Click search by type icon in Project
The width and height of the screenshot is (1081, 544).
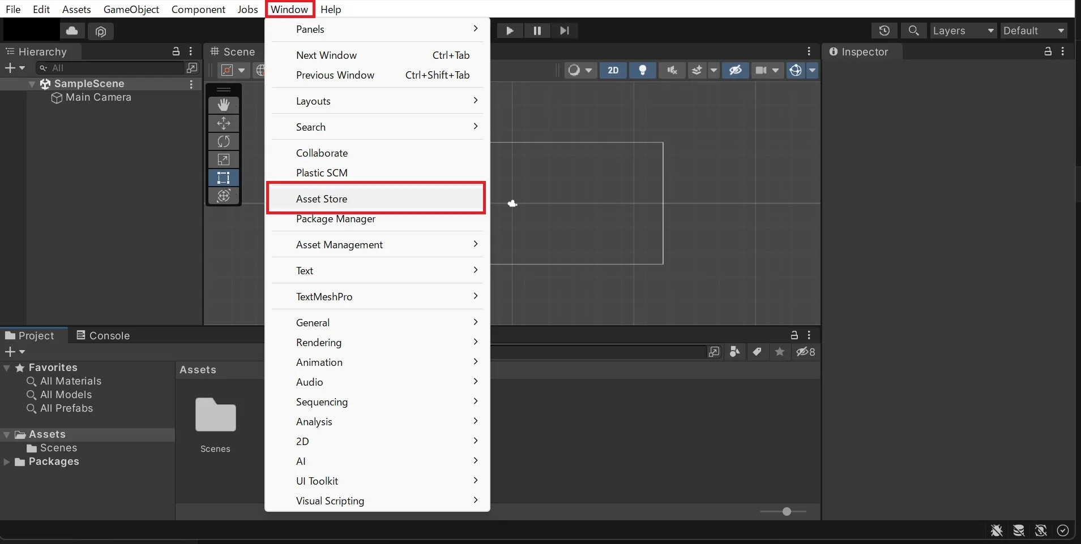point(735,352)
